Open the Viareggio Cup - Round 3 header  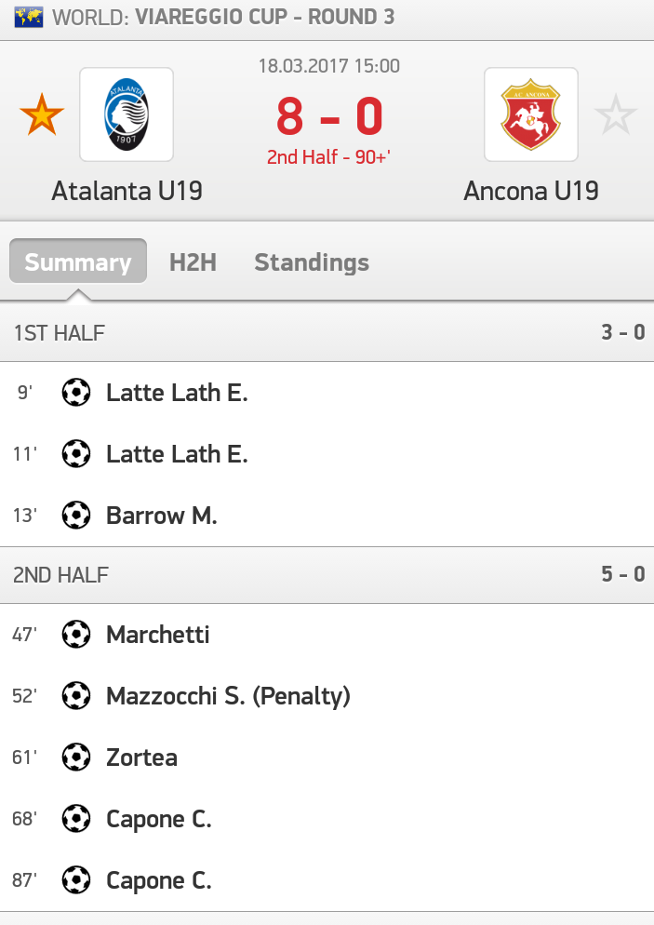point(265,17)
